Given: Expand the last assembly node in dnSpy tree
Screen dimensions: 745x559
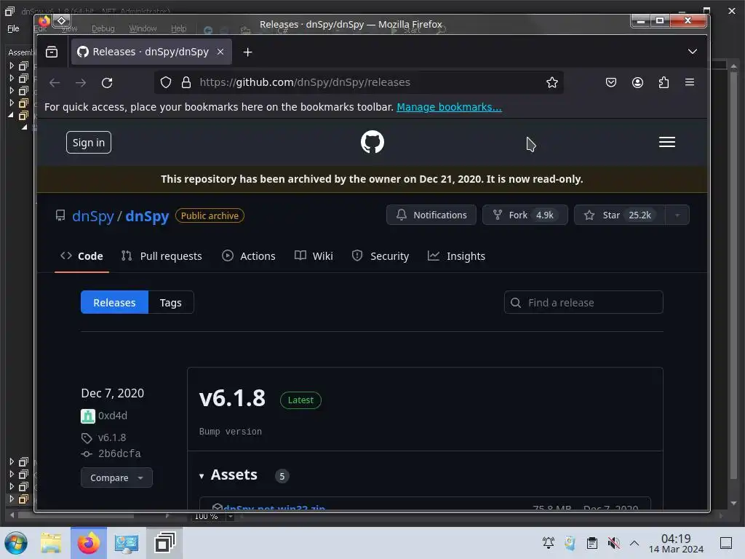Looking at the screenshot, I should [12, 499].
